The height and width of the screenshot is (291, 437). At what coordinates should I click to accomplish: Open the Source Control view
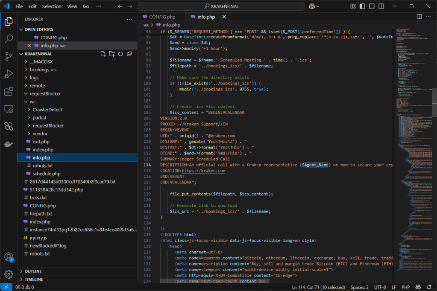9,56
